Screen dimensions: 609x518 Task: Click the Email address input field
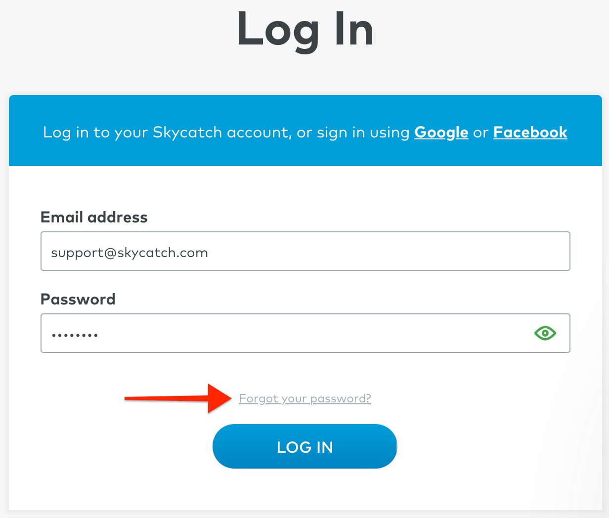(305, 251)
